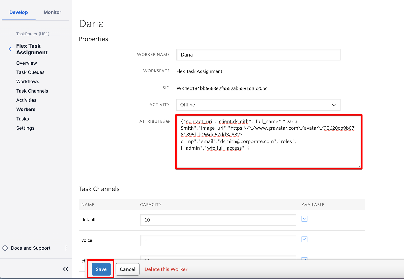
Task: Click the back arrow beside Flex Task Assignment
Action: coord(11,49)
